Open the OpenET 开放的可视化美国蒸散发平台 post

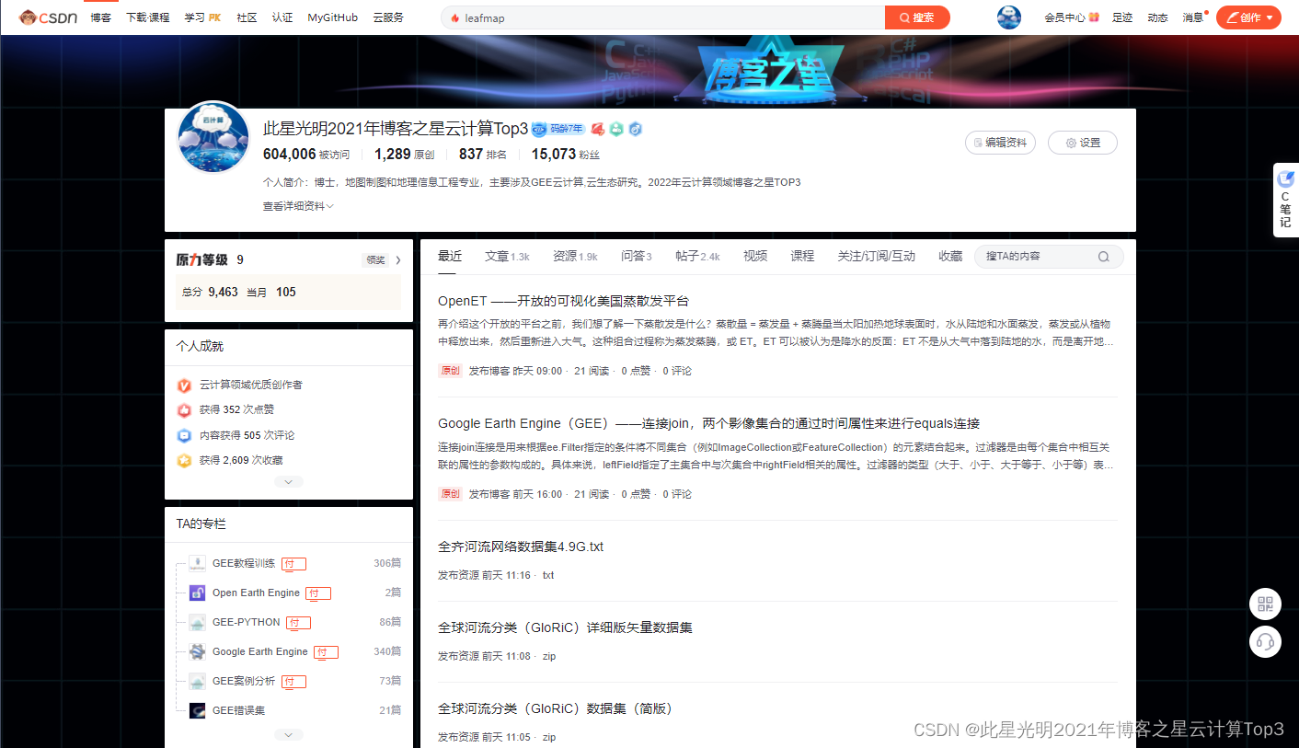563,301
